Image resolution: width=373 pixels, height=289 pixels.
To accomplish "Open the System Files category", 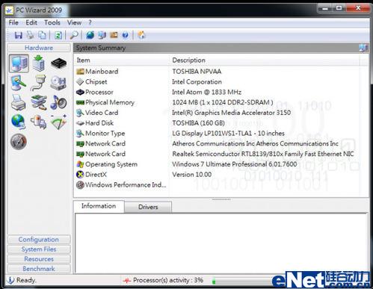I will pos(39,249).
